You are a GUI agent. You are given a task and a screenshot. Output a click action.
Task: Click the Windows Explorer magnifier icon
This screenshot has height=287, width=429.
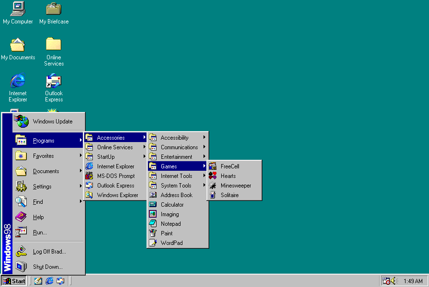click(x=89, y=195)
